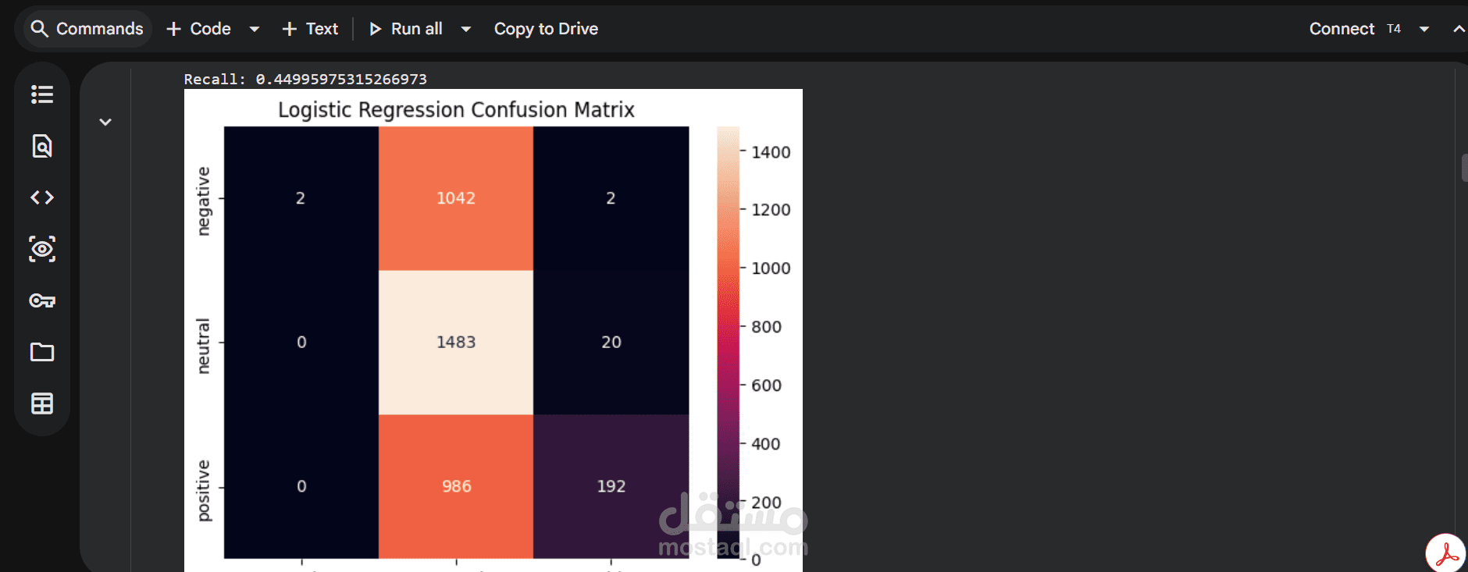Expand the Code cell options dropdown
The width and height of the screenshot is (1468, 572).
254,29
